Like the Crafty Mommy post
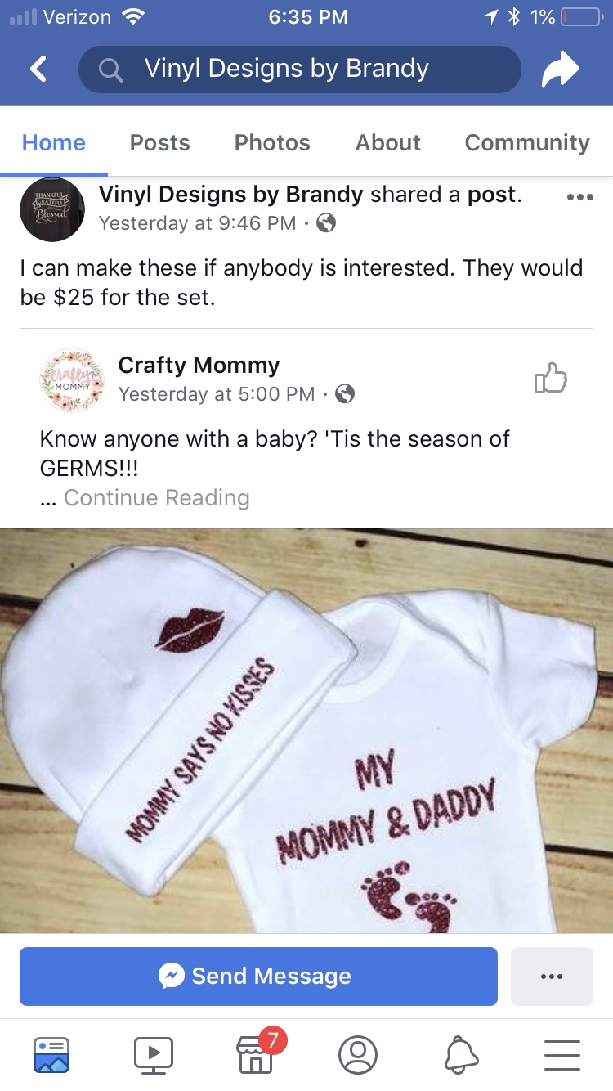 click(550, 379)
